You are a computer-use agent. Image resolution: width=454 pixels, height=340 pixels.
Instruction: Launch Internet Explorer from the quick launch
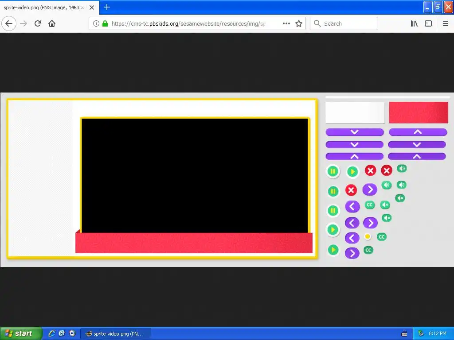pyautogui.click(x=52, y=333)
